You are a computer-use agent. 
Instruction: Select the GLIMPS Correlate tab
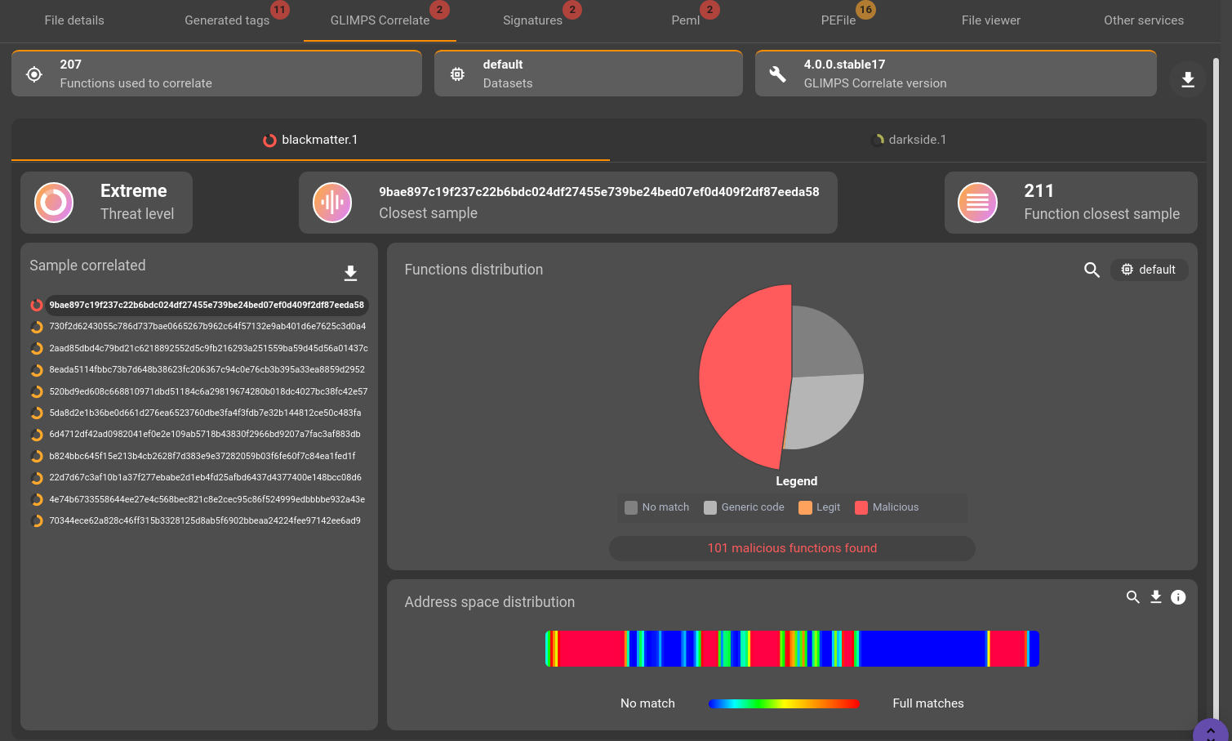tap(380, 20)
